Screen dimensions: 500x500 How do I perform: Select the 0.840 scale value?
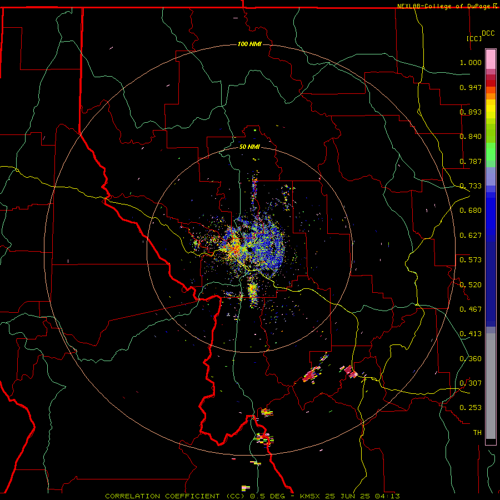click(471, 137)
